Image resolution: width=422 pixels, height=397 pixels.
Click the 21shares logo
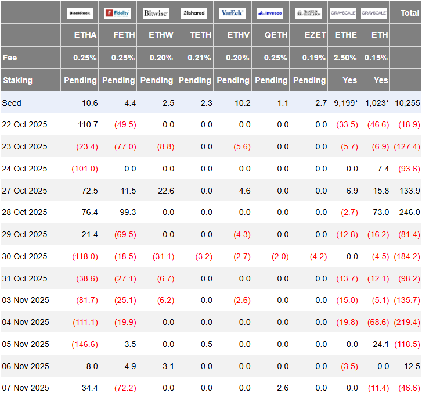point(194,12)
